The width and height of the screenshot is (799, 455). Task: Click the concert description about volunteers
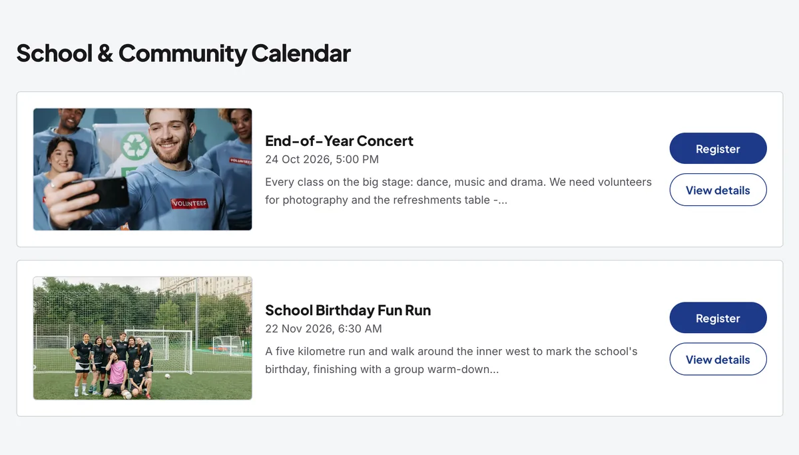point(458,191)
